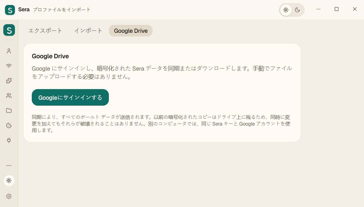Viewport: 364px width, 207px height.
Task: Click the プロファイルをインポート title text
Action: [x=62, y=10]
